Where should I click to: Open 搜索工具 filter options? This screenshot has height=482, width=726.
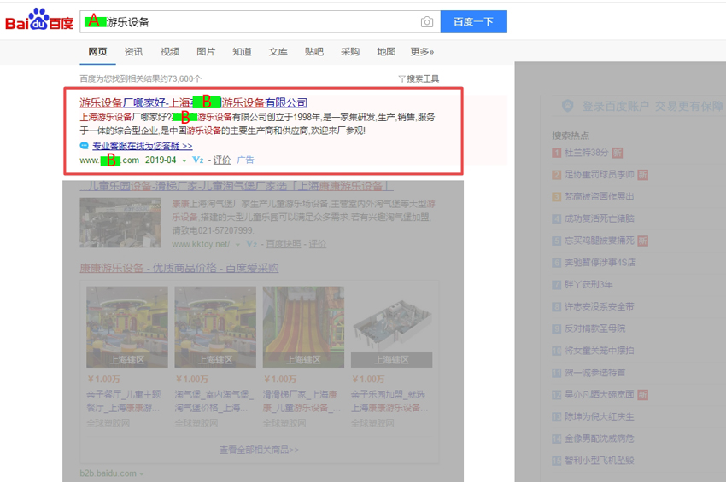pos(419,79)
